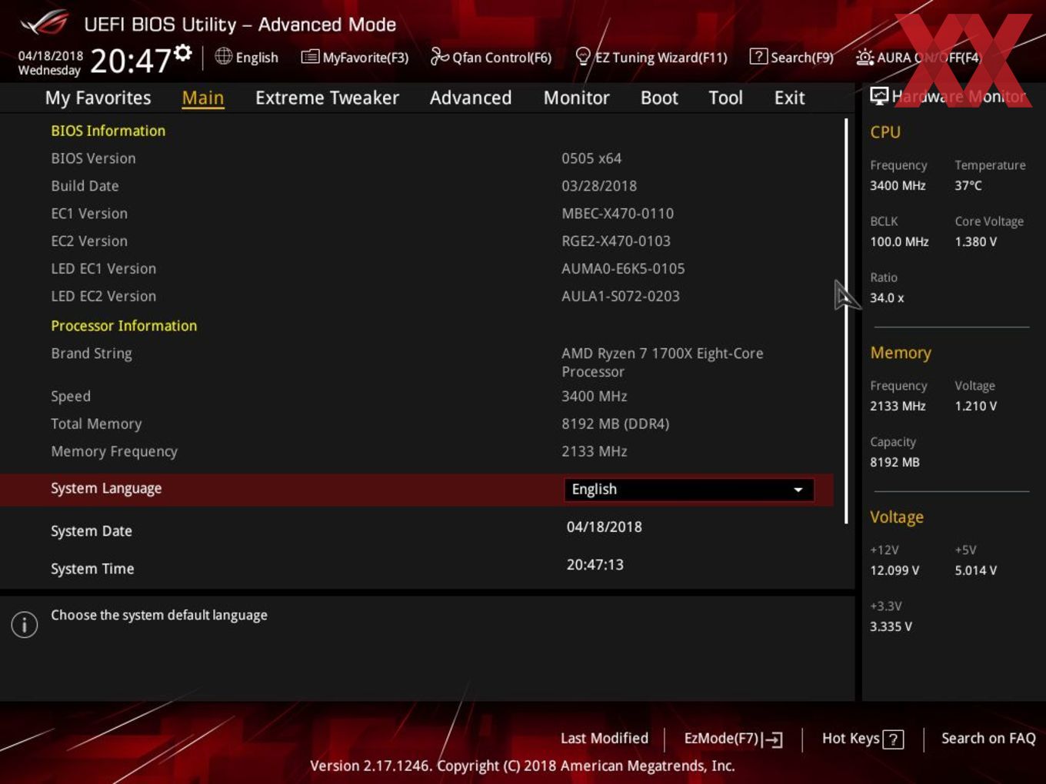The image size is (1046, 784).
Task: Click the settings gear next to the clock
Action: pyautogui.click(x=183, y=52)
